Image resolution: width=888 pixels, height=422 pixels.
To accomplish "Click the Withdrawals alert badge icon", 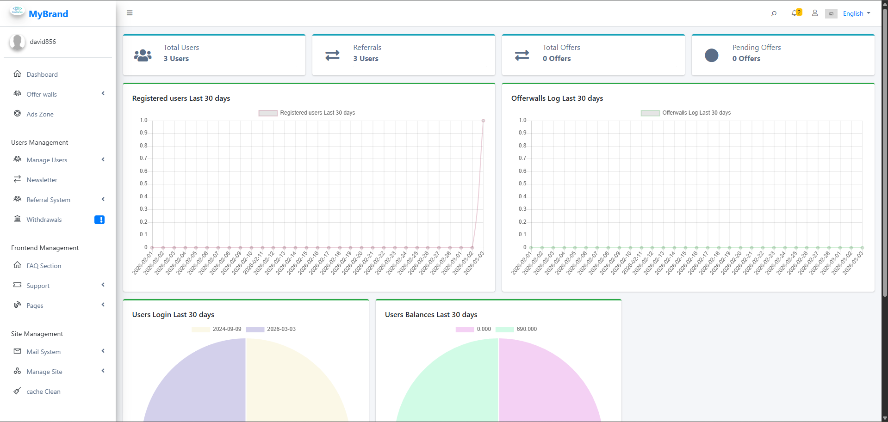I will tap(99, 220).
